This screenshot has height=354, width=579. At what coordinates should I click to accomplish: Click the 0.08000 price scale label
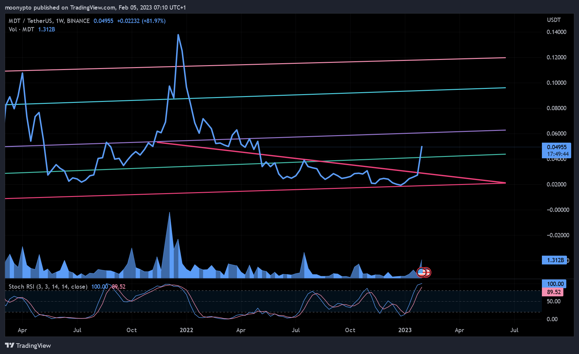point(557,108)
